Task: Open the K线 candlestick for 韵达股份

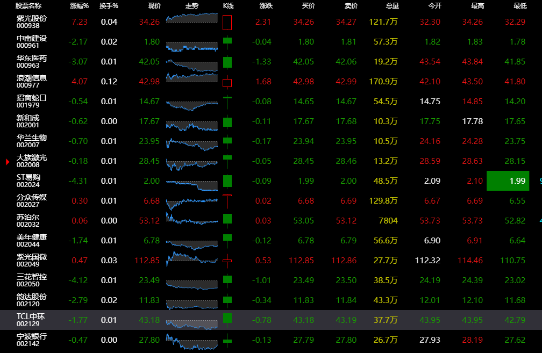Action: 227,300
